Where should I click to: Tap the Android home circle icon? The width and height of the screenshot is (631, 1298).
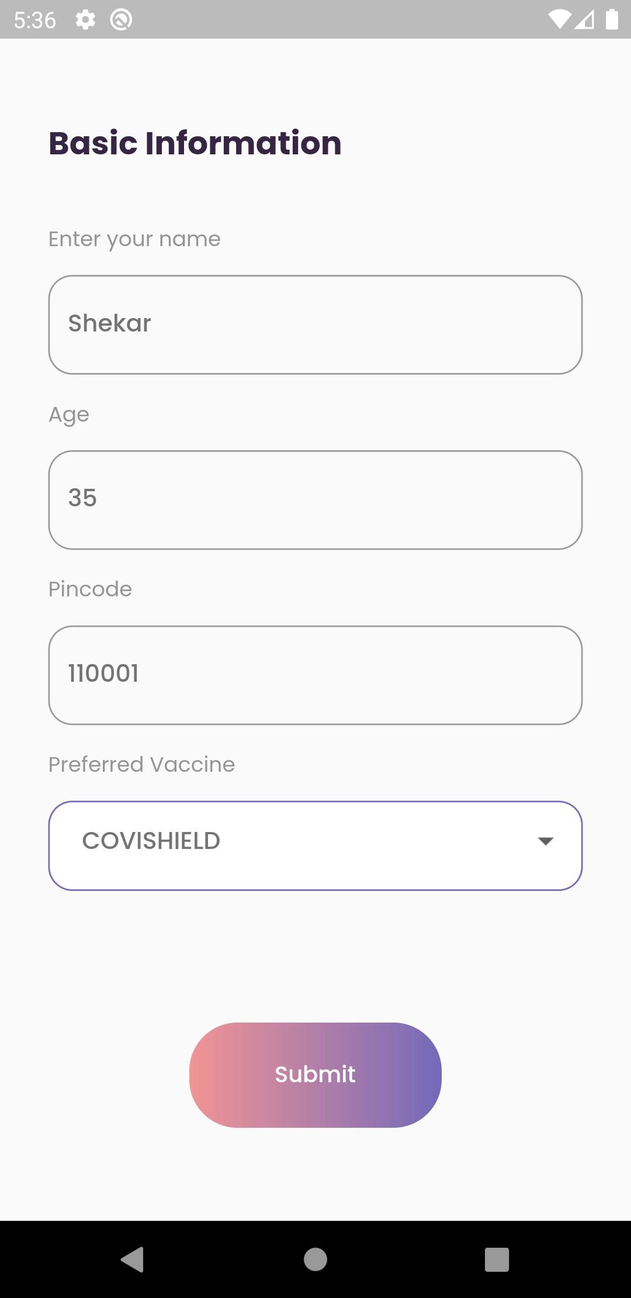point(315,1259)
